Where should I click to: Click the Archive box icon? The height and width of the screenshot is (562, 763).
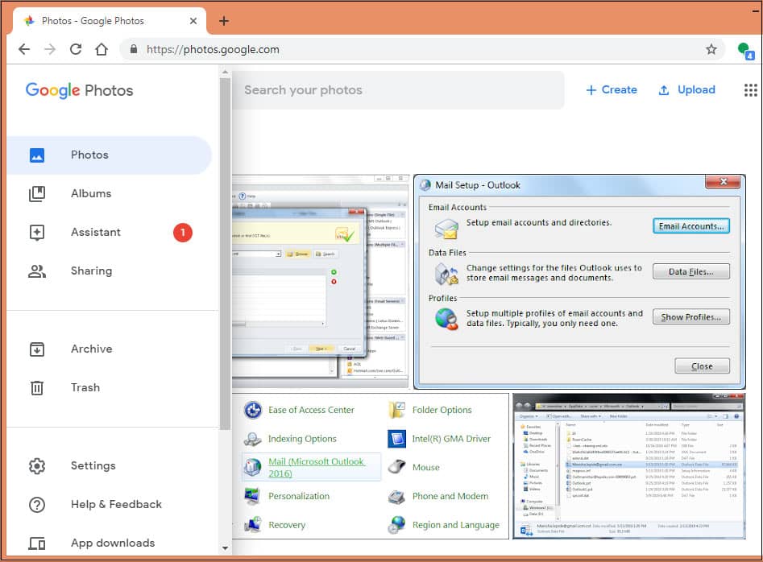click(x=37, y=349)
